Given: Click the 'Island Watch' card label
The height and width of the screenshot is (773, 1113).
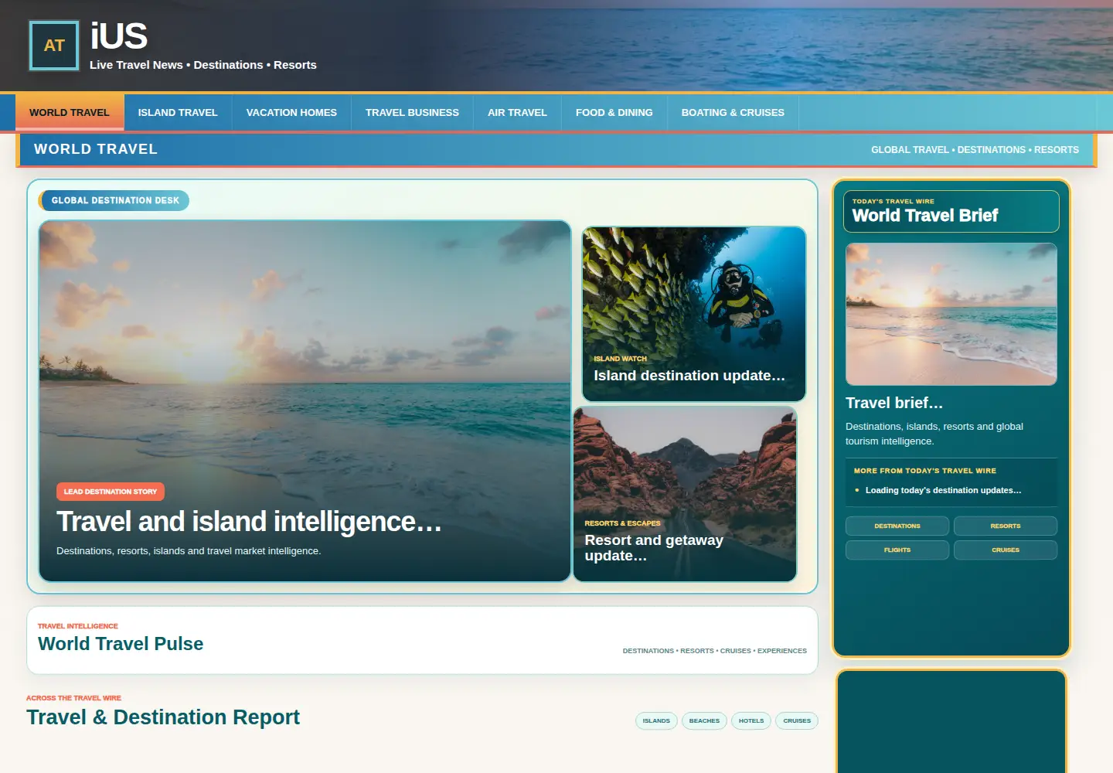Looking at the screenshot, I should tap(620, 359).
